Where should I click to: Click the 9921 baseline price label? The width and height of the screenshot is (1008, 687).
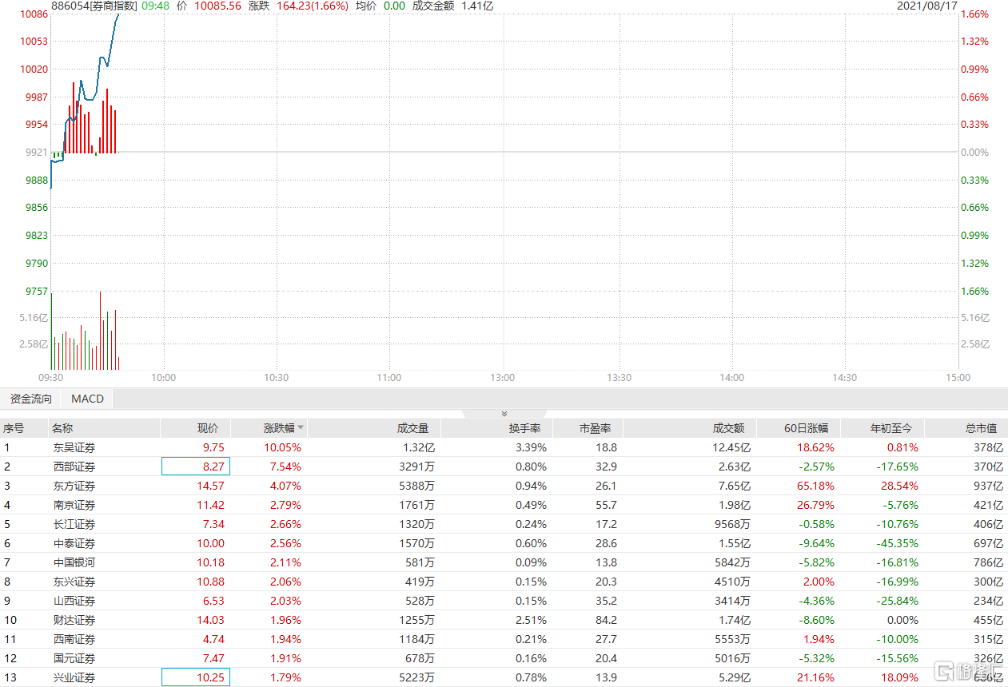click(37, 152)
